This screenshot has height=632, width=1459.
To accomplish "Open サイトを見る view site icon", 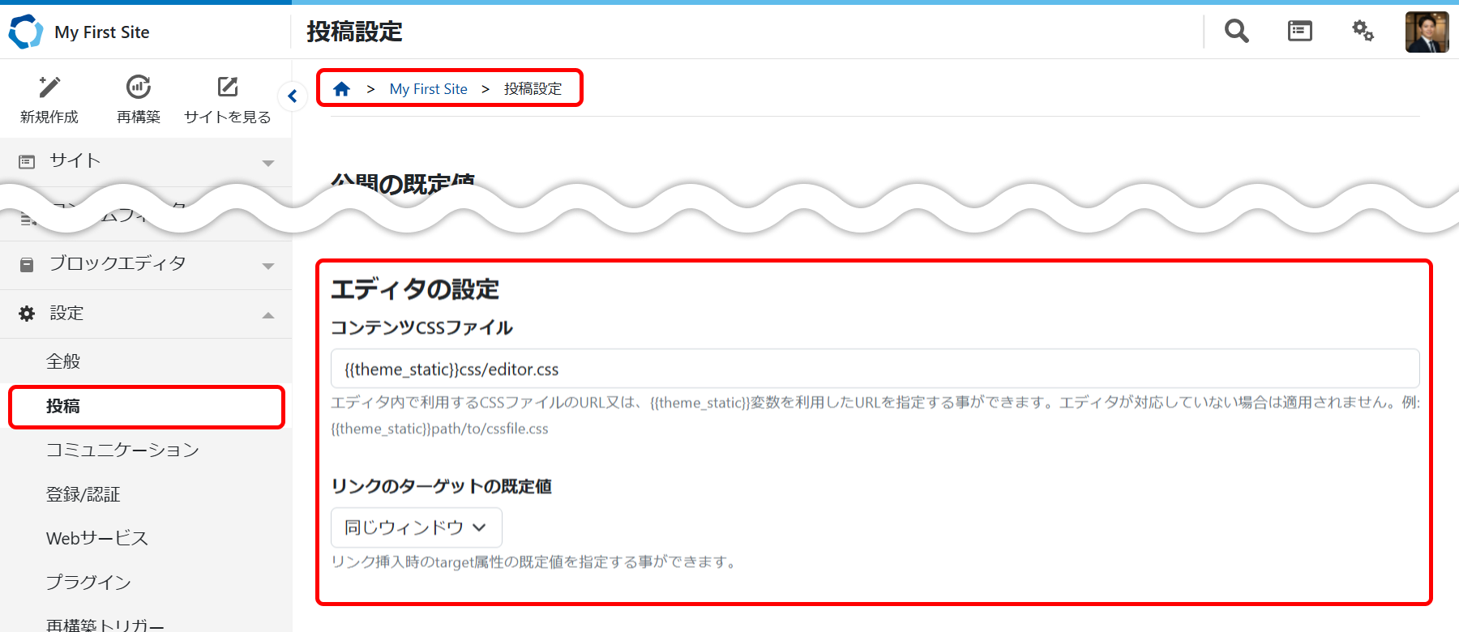I will coord(228,88).
